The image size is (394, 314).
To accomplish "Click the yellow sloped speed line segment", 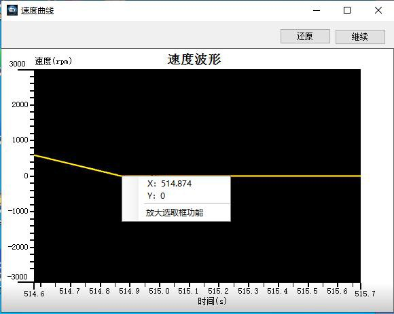I will click(77, 165).
